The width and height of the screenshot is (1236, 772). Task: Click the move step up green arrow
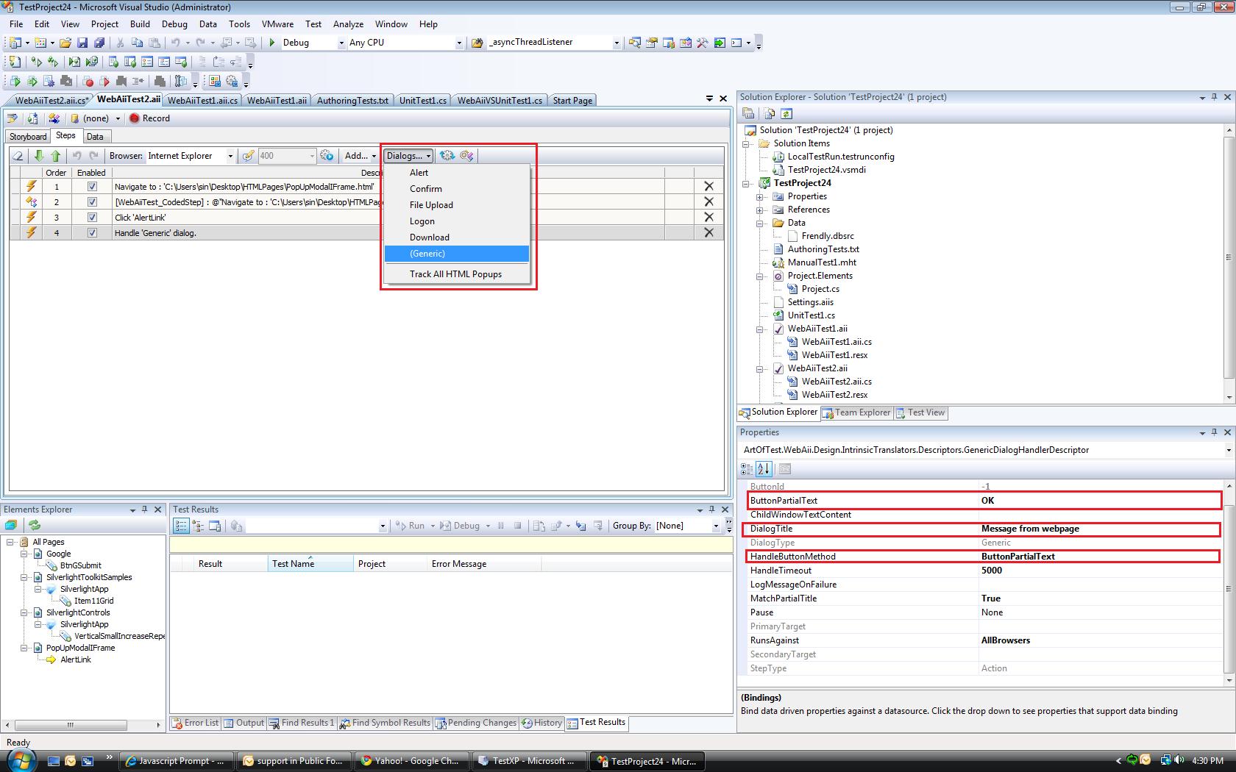point(55,156)
